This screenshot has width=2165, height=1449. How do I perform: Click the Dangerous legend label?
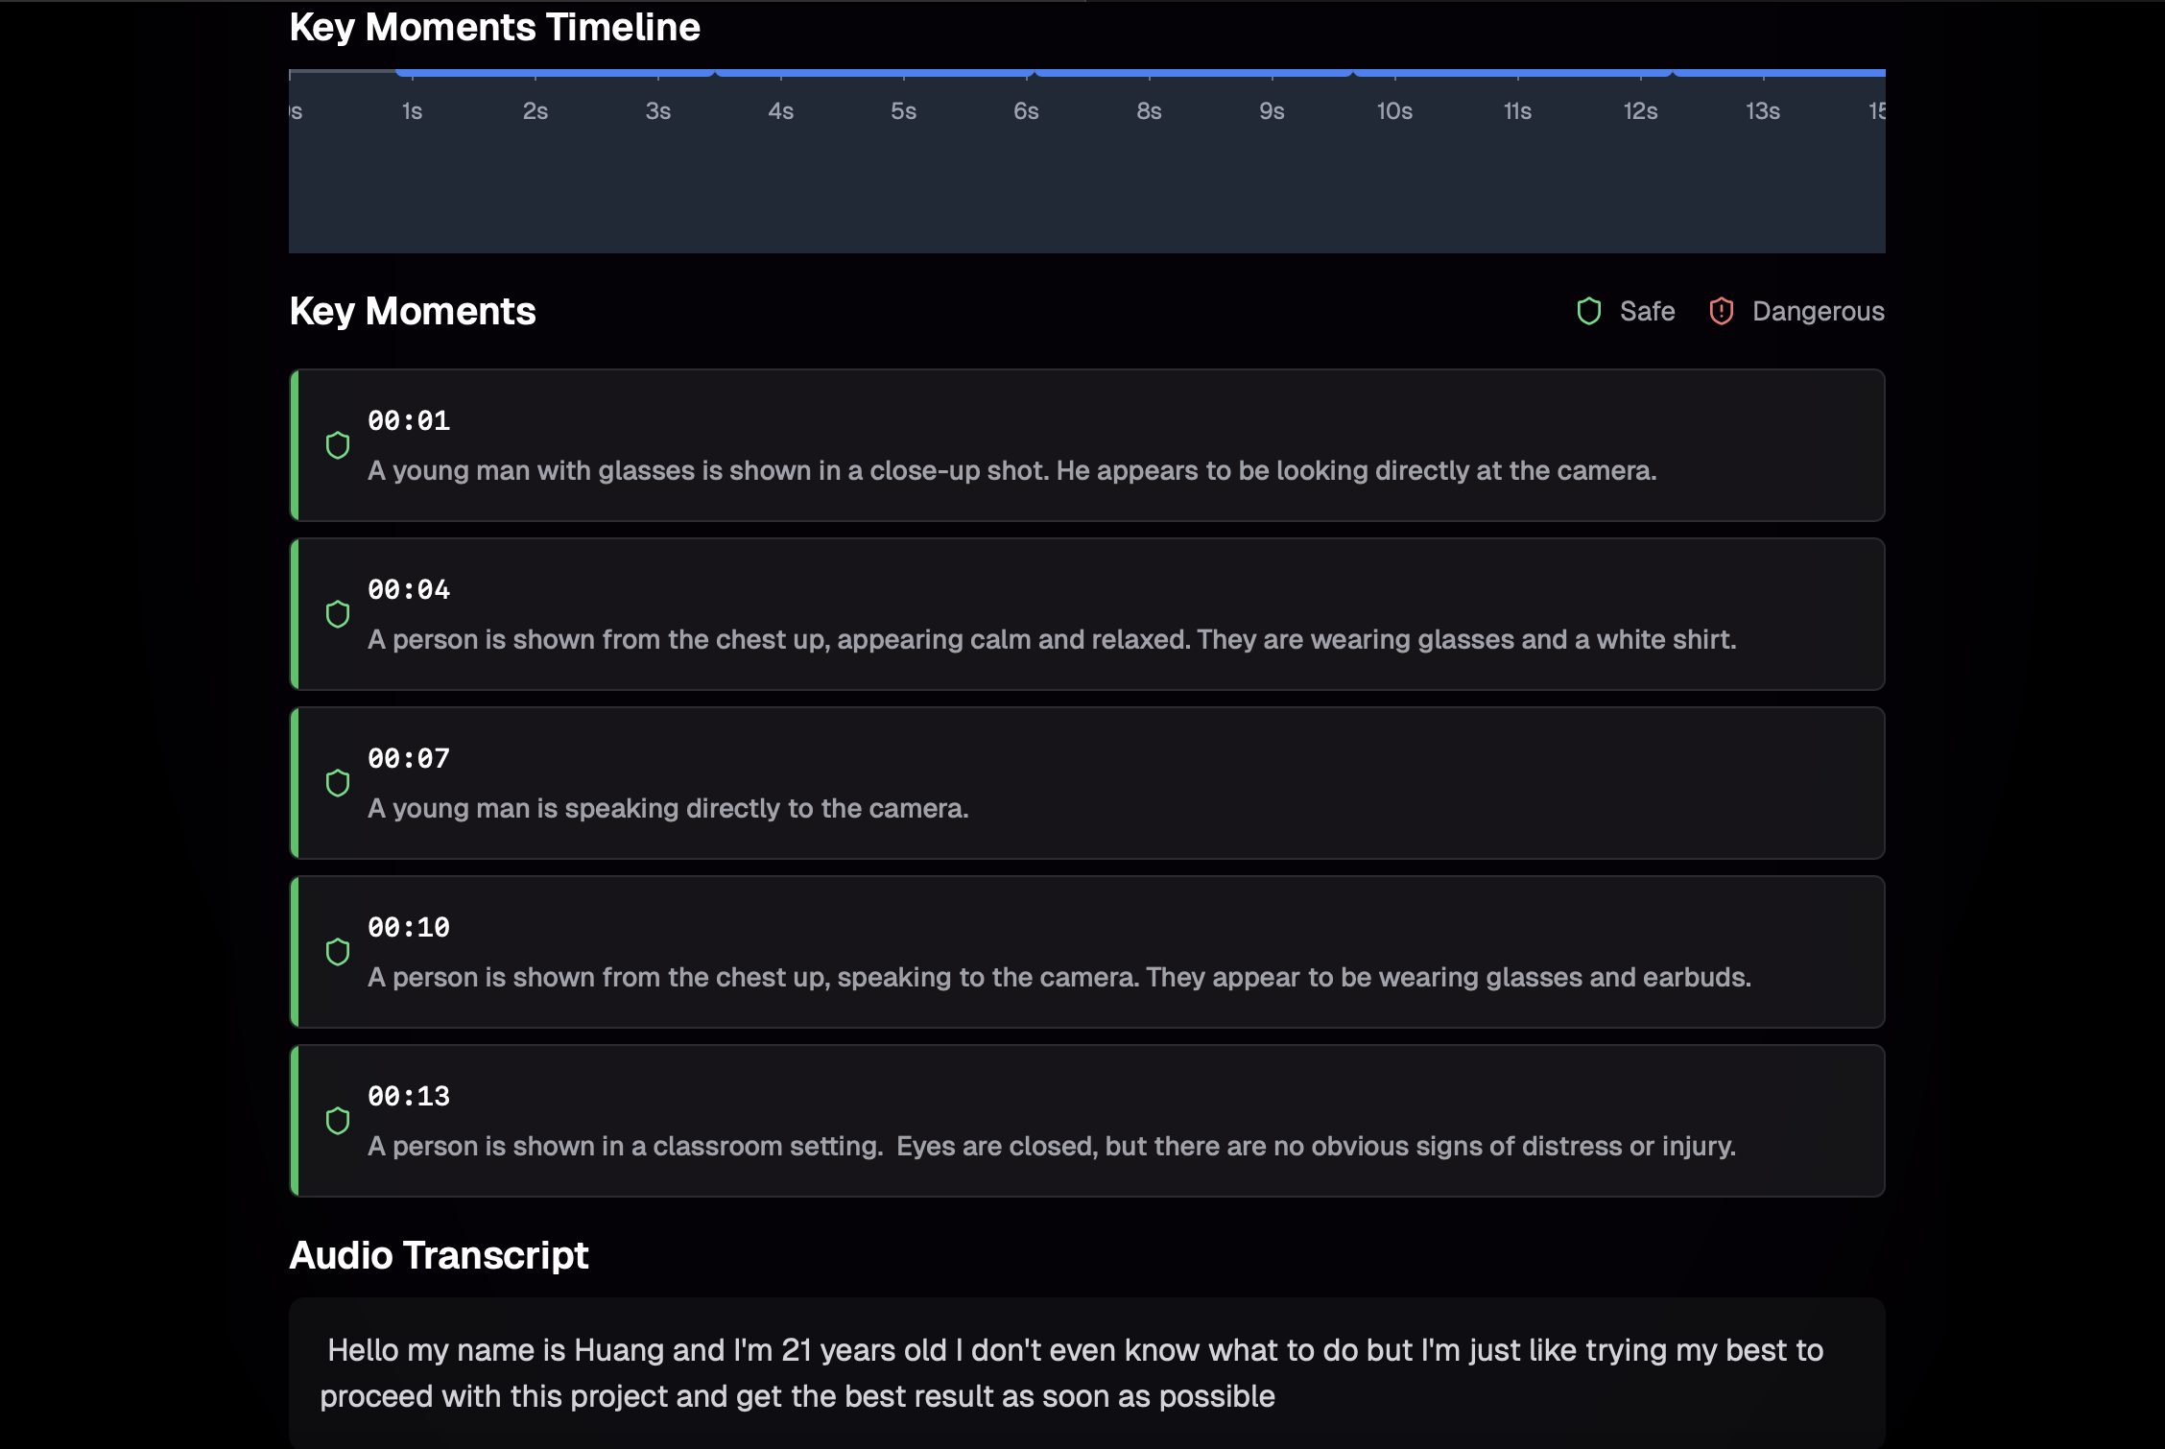click(x=1819, y=310)
